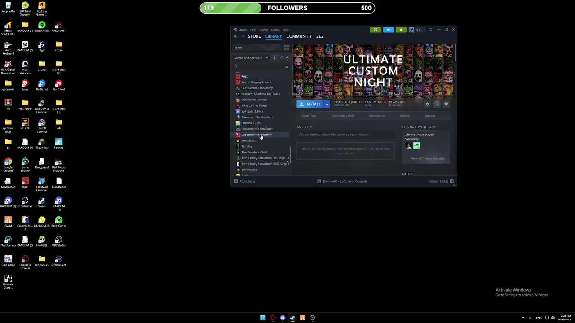575x323 pixels.
Task: Add game to favorites via heart icon
Action: (446, 104)
